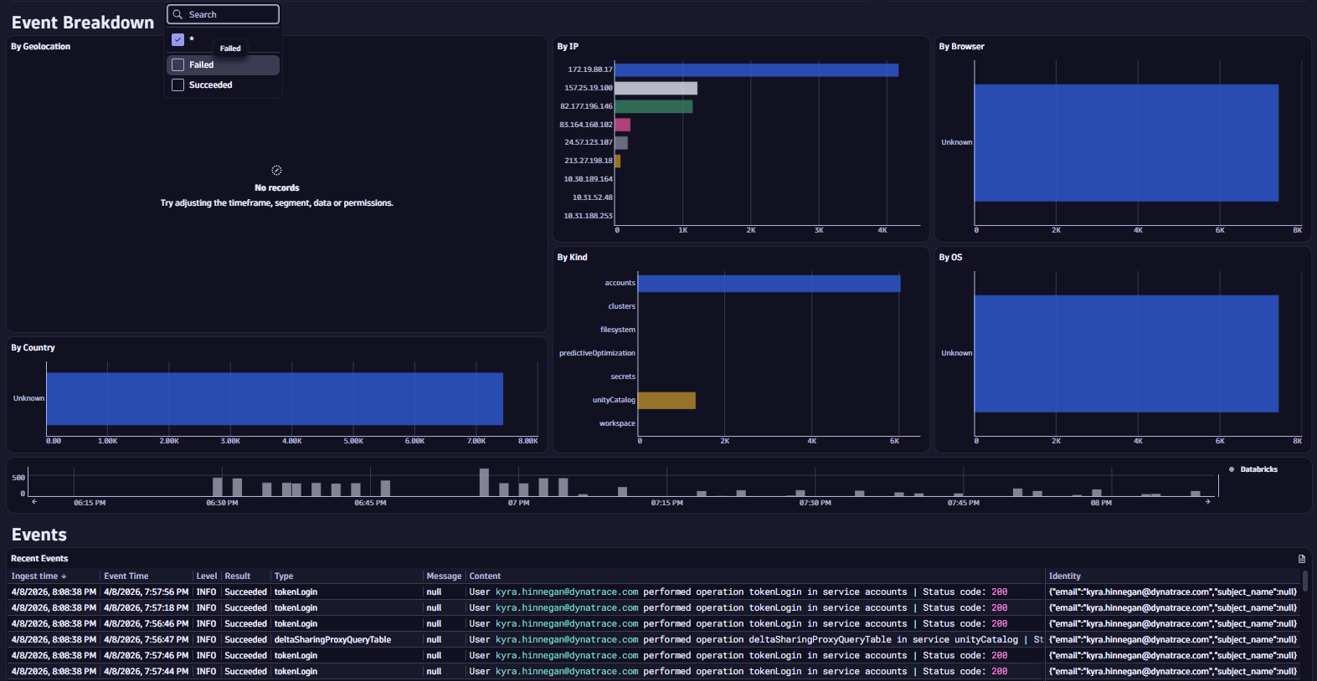
Task: Click the predictiveOptimization label in By Kind
Action: point(597,353)
